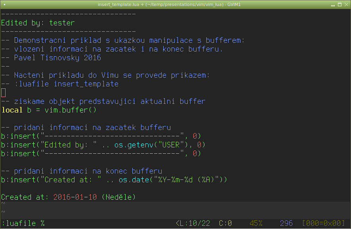The height and width of the screenshot is (229, 351).
Task: Click the [000=0x00] character code indicator
Action: 323,223
